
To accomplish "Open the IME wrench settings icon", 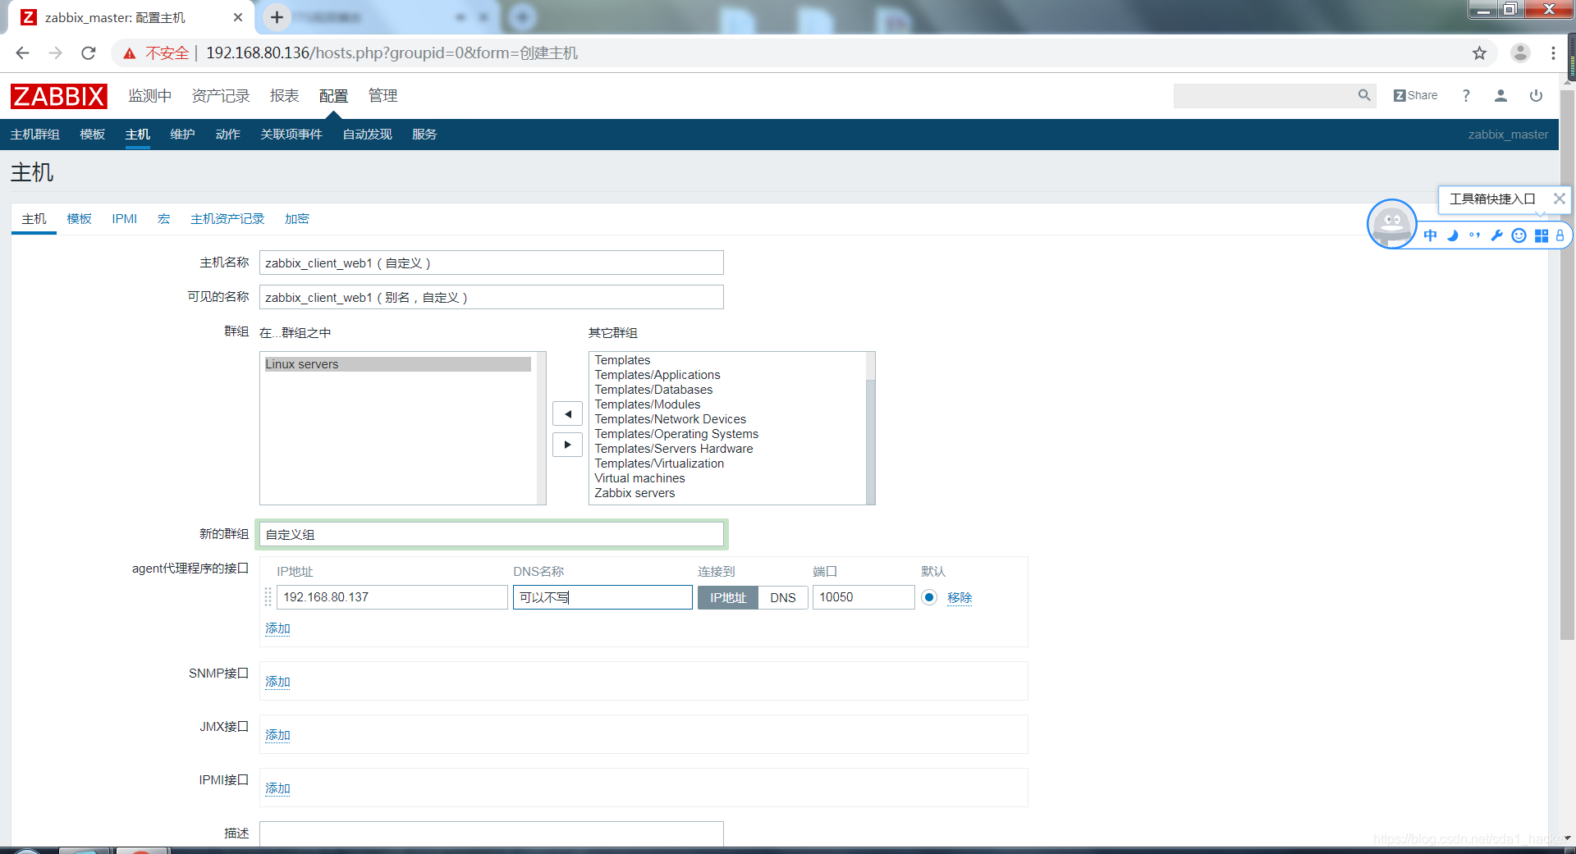I will point(1496,235).
